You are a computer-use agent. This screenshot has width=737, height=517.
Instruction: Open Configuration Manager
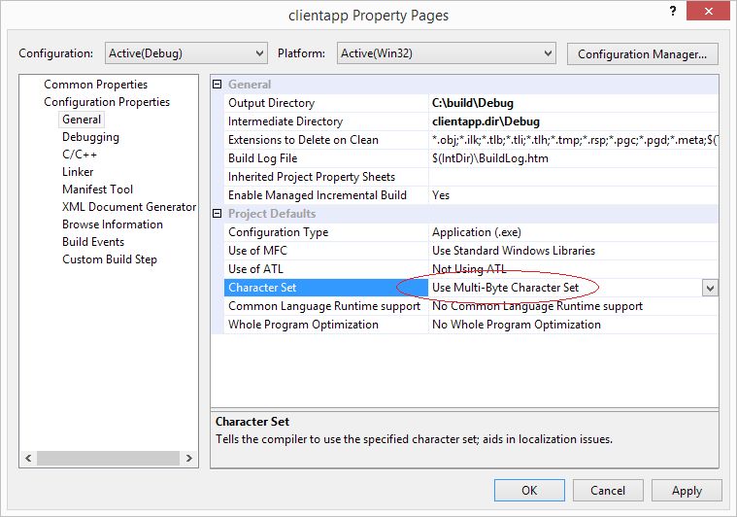pos(642,54)
